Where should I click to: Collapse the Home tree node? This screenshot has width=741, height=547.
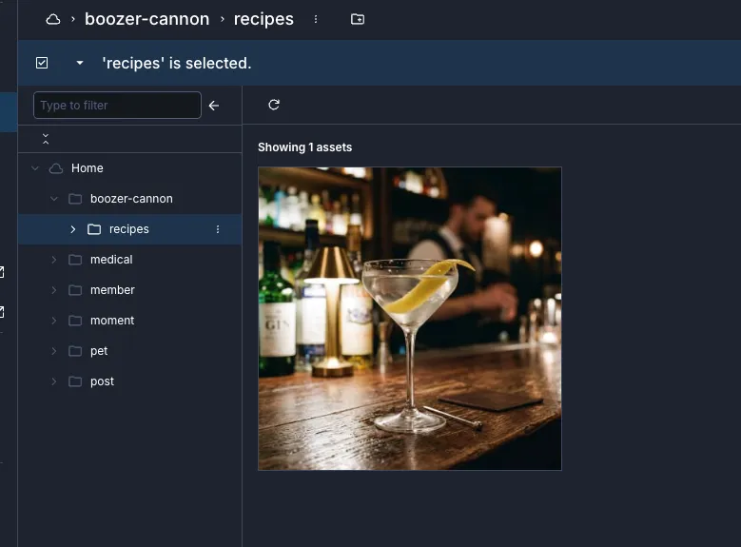click(x=35, y=168)
